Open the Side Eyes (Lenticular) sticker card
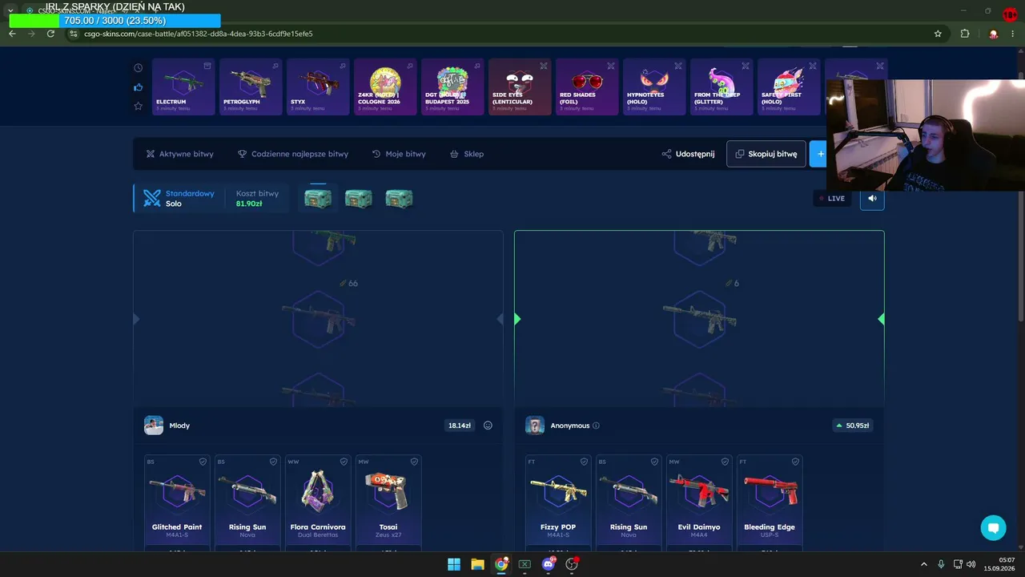The image size is (1025, 577). coord(520,87)
